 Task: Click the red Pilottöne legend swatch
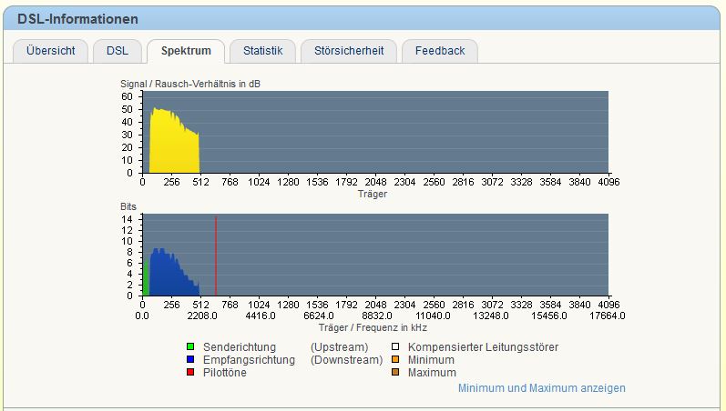coord(190,373)
